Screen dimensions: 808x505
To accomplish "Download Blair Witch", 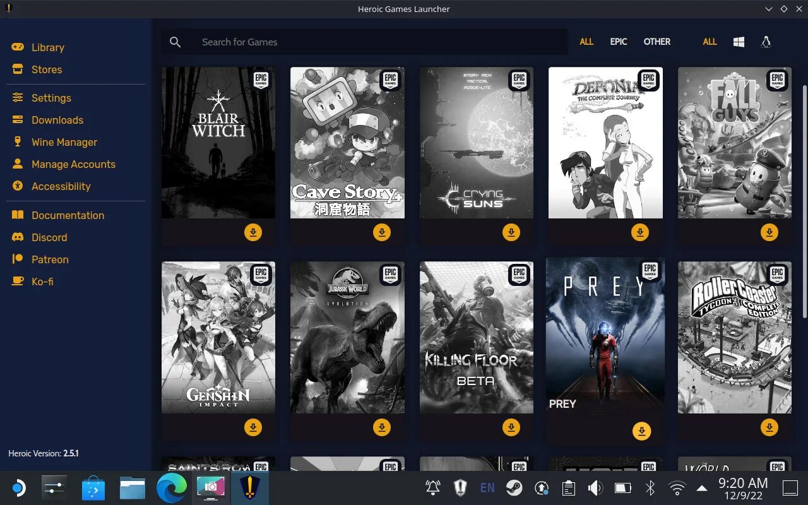I will [252, 232].
